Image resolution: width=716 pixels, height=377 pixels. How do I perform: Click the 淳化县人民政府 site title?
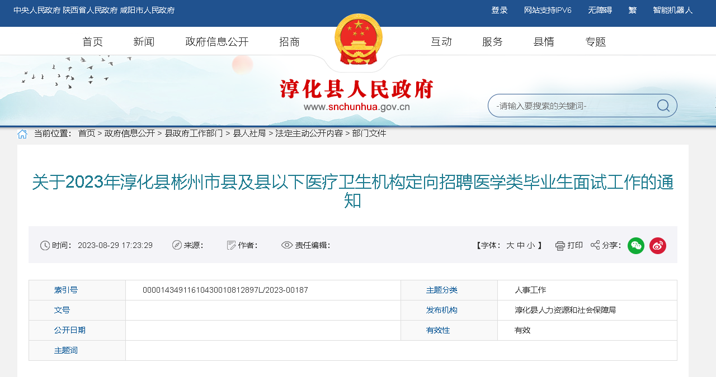click(356, 89)
